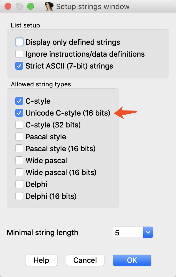The height and width of the screenshot is (277, 176).
Task: Check the Delphi string type
Action: pyautogui.click(x=19, y=184)
